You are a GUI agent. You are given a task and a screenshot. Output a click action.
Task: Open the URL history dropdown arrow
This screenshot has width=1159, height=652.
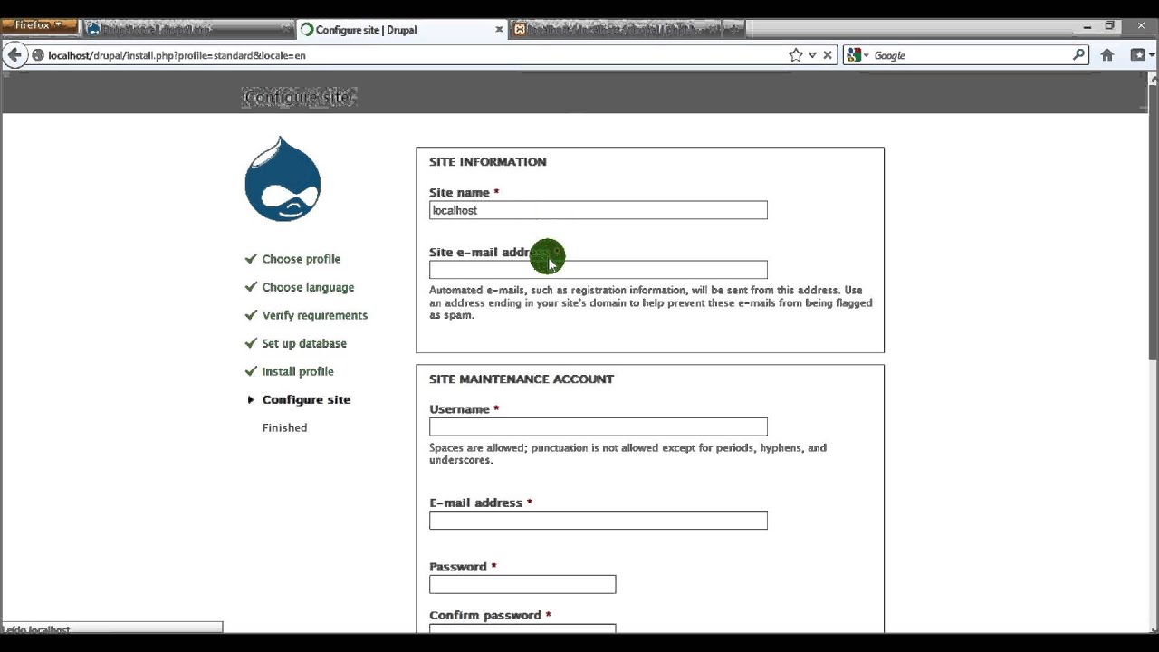[812, 55]
